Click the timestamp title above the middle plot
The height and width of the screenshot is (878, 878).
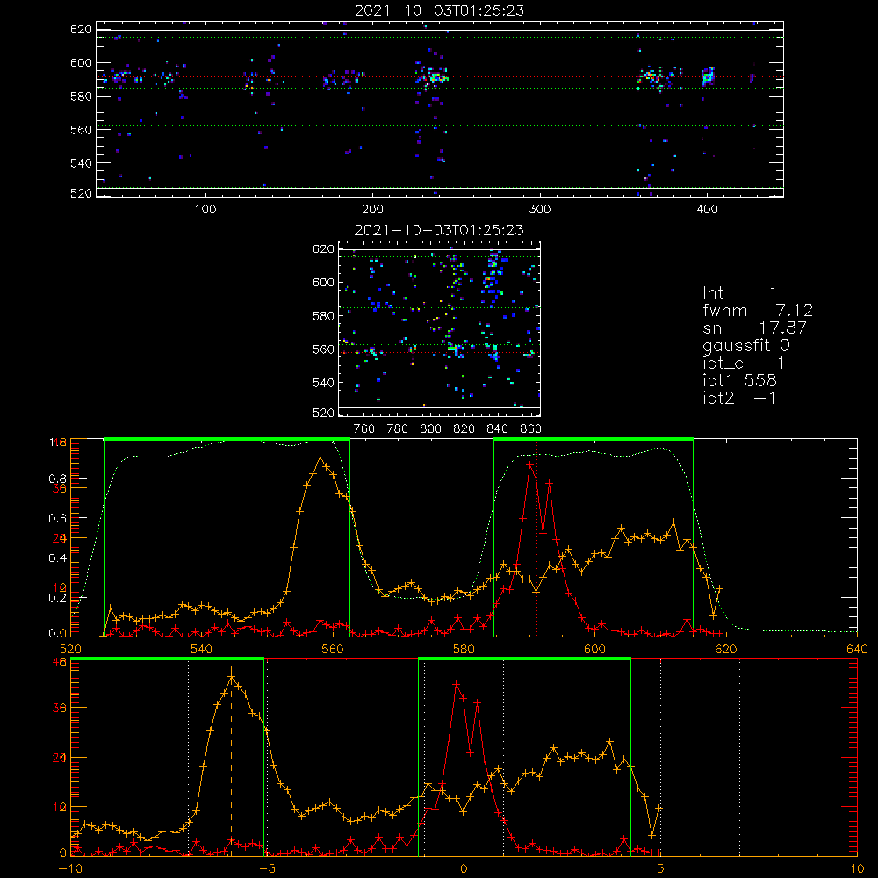(440, 230)
